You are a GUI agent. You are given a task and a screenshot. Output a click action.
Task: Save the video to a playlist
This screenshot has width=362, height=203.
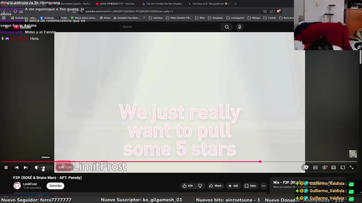(x=250, y=186)
